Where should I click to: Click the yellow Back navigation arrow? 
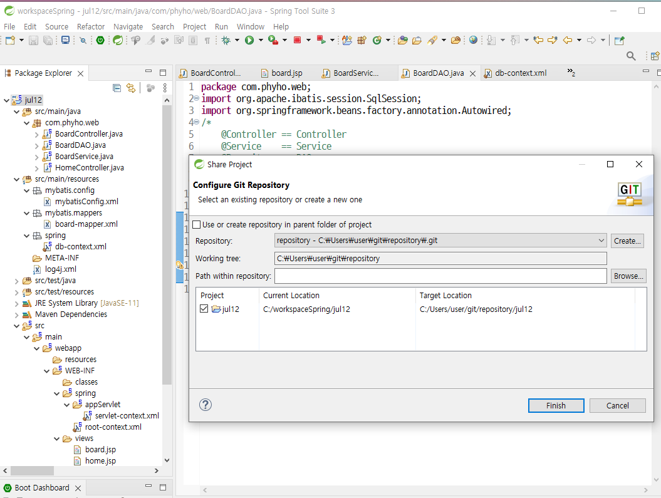click(568, 41)
